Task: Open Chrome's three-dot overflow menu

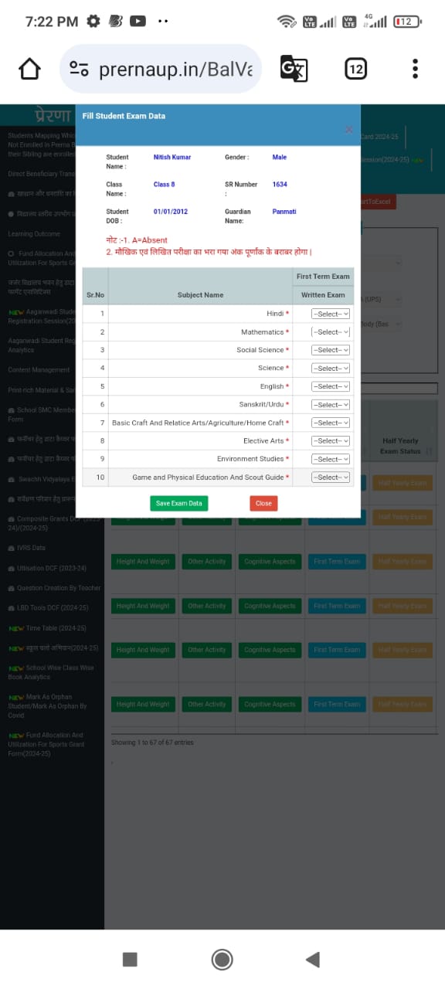Action: coord(415,69)
